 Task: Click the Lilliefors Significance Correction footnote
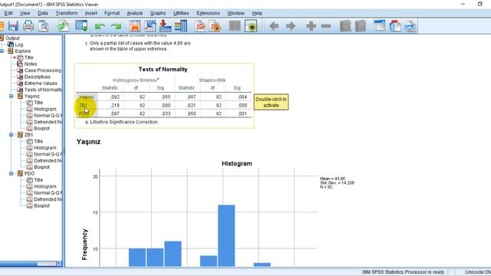121,122
